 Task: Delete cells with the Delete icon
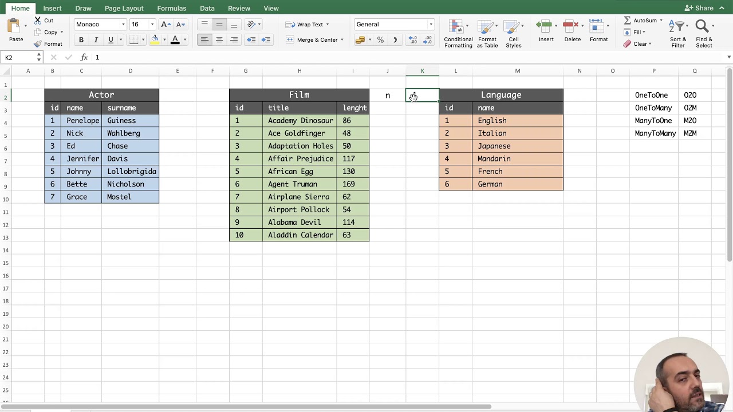point(572,26)
